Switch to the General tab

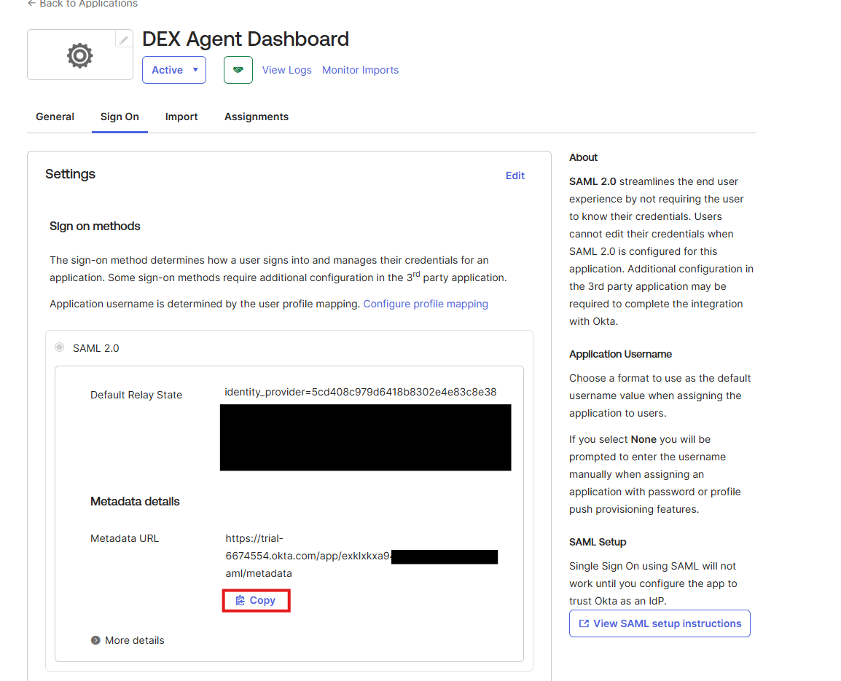(x=55, y=117)
